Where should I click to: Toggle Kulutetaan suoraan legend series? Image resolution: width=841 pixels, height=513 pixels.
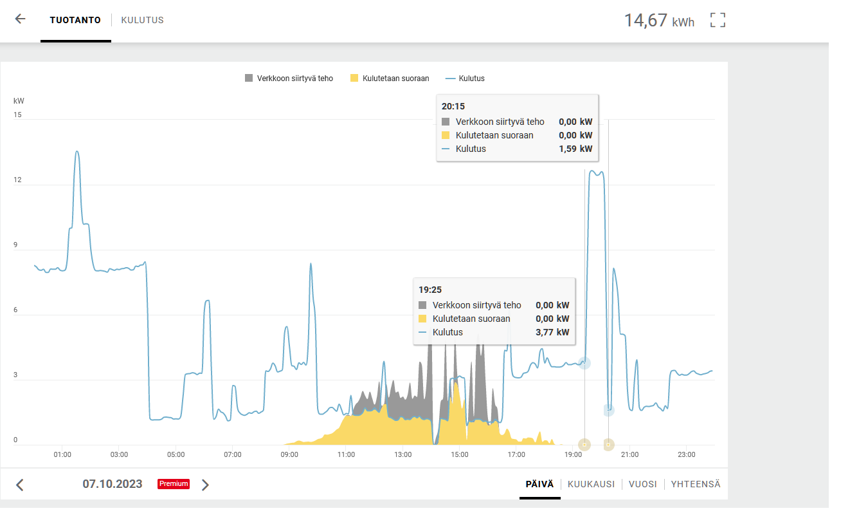pos(389,79)
